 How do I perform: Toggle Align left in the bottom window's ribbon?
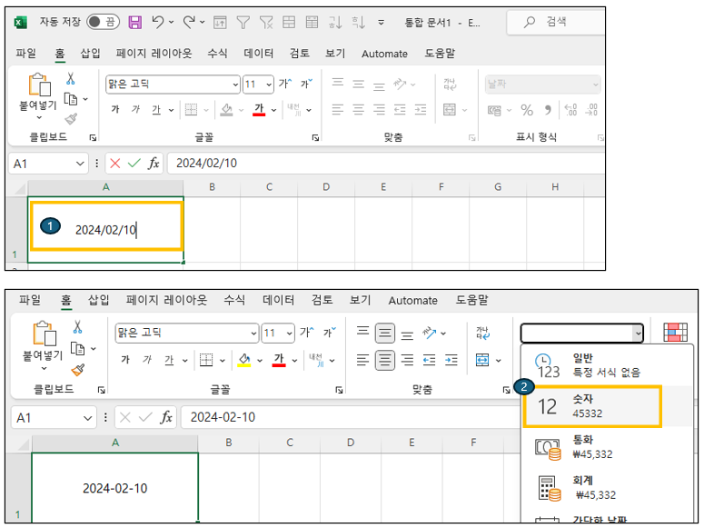[362, 360]
